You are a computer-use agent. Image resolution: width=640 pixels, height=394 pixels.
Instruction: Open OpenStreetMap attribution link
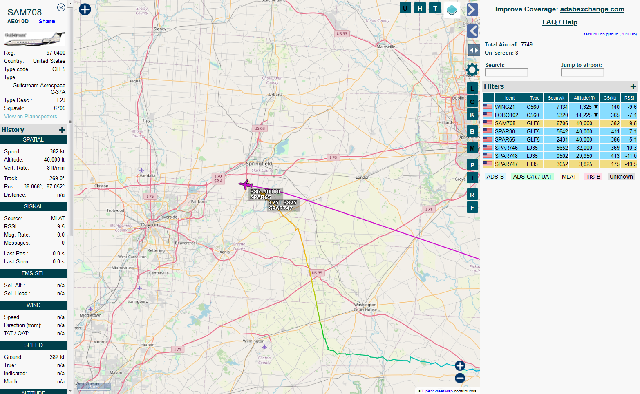(x=437, y=391)
